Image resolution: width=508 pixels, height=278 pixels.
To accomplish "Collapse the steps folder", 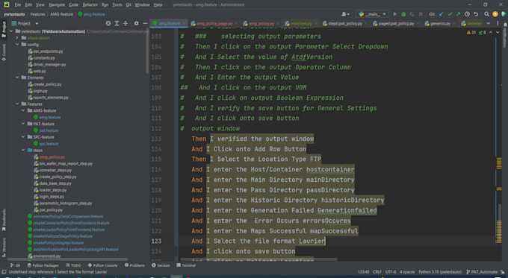I will coord(23,151).
